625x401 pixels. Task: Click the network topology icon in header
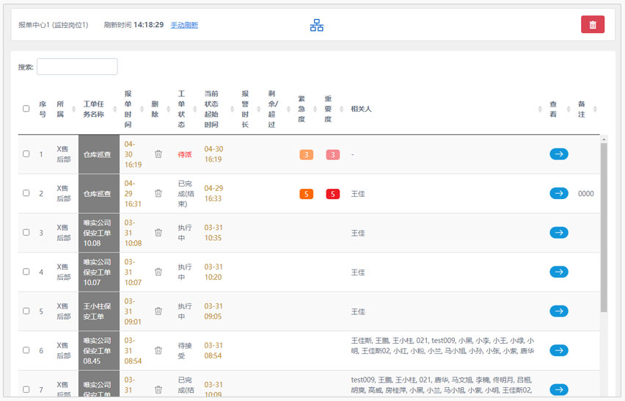click(x=316, y=25)
